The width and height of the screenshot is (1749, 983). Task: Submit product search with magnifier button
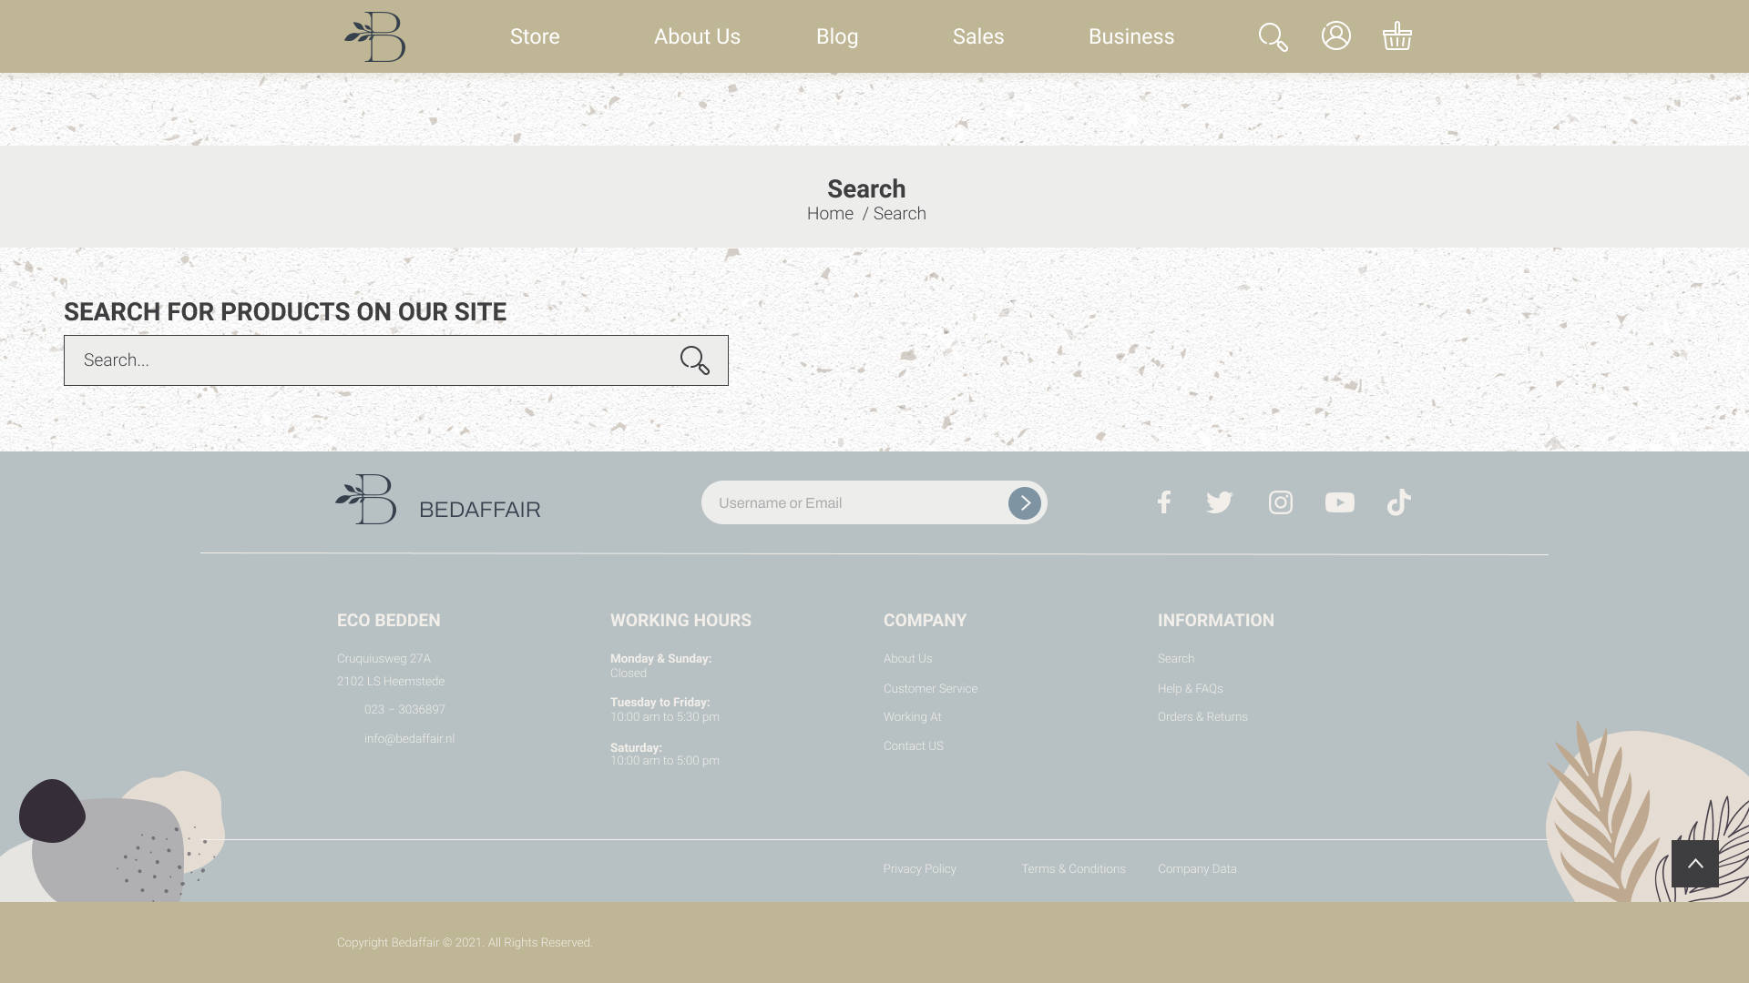coord(694,360)
